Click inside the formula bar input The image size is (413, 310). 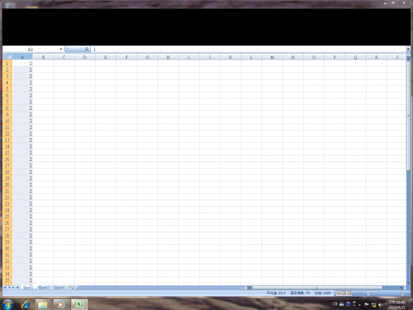248,49
